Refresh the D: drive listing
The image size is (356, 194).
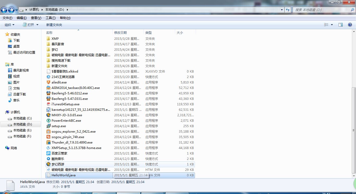pyautogui.click(x=288, y=10)
